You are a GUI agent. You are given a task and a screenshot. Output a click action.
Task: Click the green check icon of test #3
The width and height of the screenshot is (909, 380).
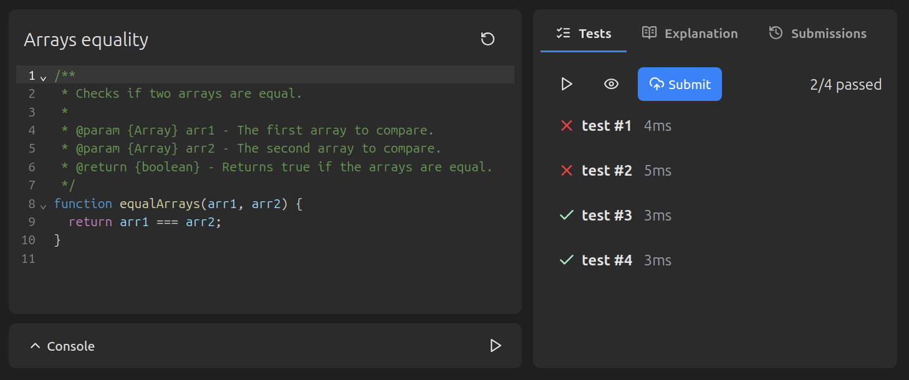[x=566, y=216]
